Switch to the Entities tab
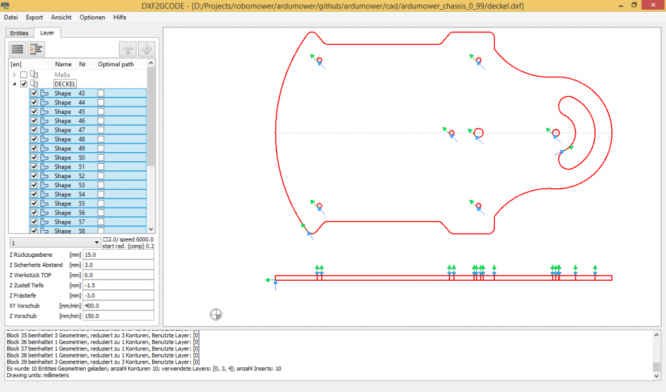666x392 pixels. (x=19, y=33)
